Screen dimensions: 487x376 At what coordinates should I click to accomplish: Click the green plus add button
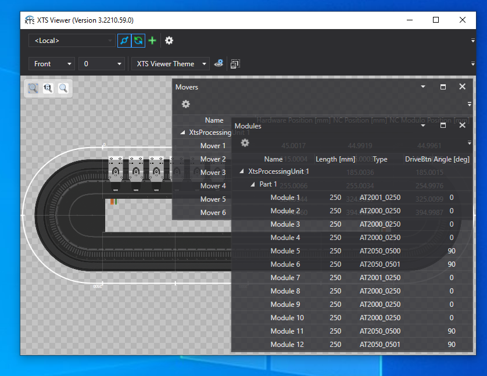152,41
